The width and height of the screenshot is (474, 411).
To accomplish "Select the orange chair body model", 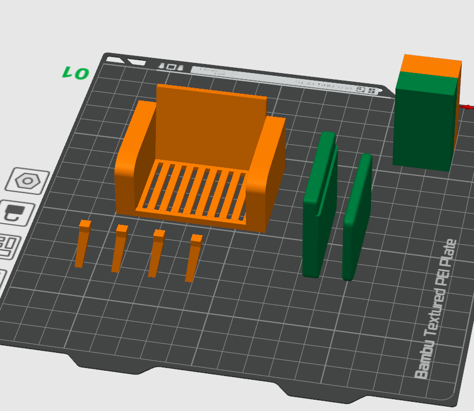I will click(x=200, y=159).
